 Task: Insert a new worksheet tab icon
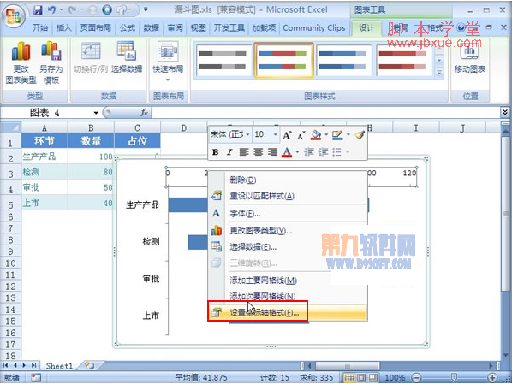point(89,366)
